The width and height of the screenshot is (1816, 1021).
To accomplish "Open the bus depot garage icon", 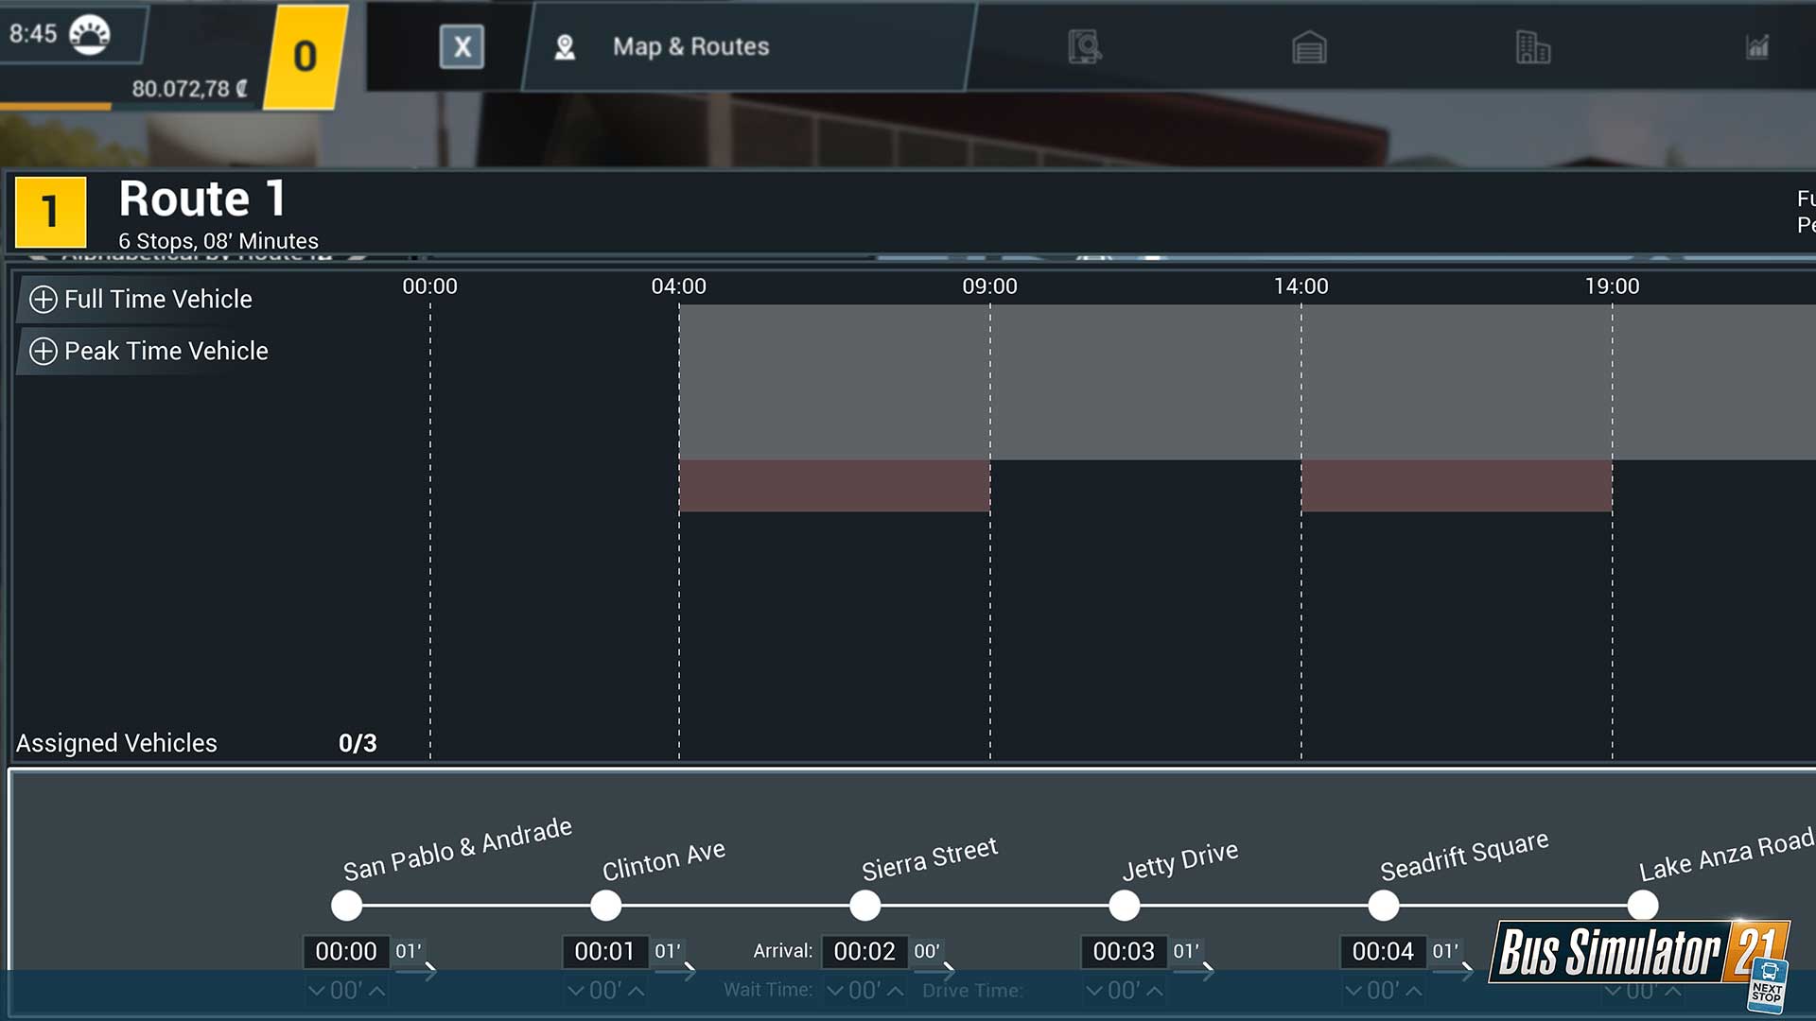I will coord(1309,46).
